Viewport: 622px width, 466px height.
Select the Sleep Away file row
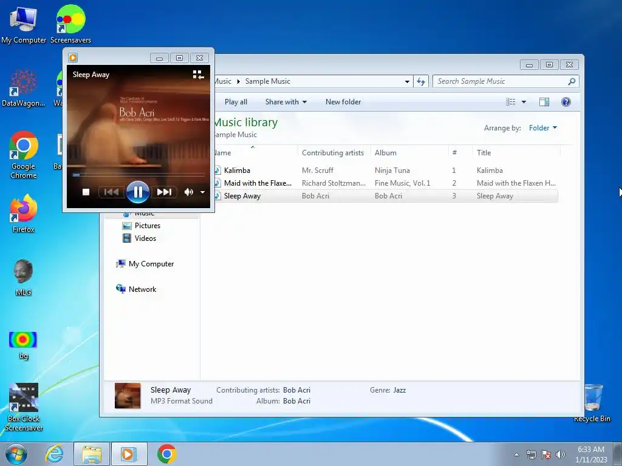[386, 196]
